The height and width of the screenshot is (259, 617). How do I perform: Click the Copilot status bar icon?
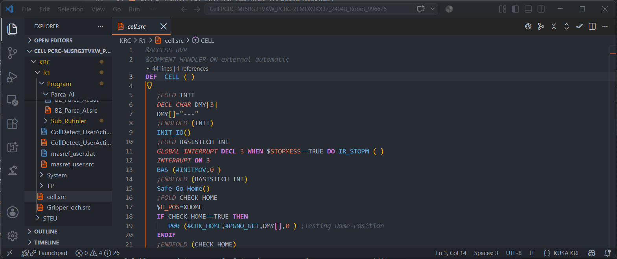pos(591,253)
